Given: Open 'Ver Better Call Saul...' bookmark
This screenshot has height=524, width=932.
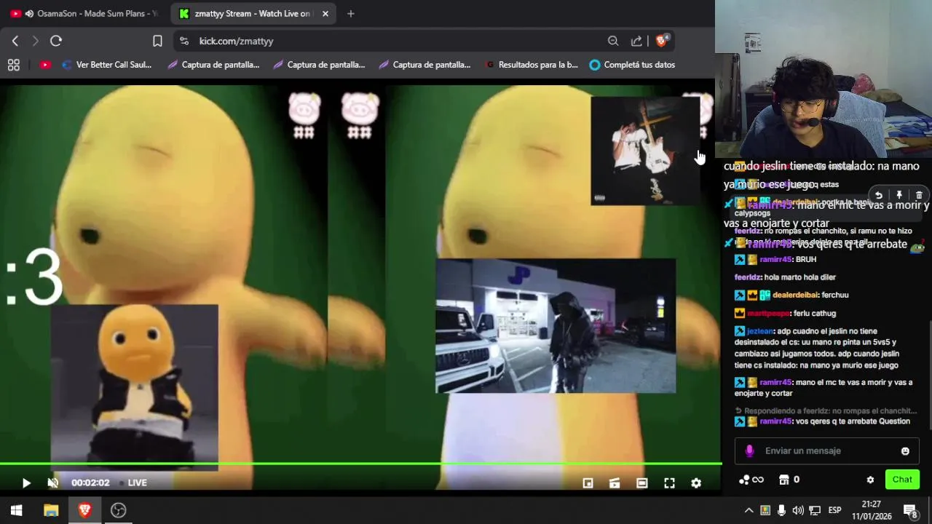Looking at the screenshot, I should point(107,65).
